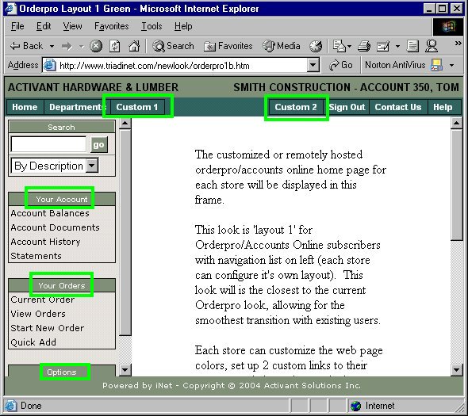Open the address bar URL dropdown

pos(313,65)
